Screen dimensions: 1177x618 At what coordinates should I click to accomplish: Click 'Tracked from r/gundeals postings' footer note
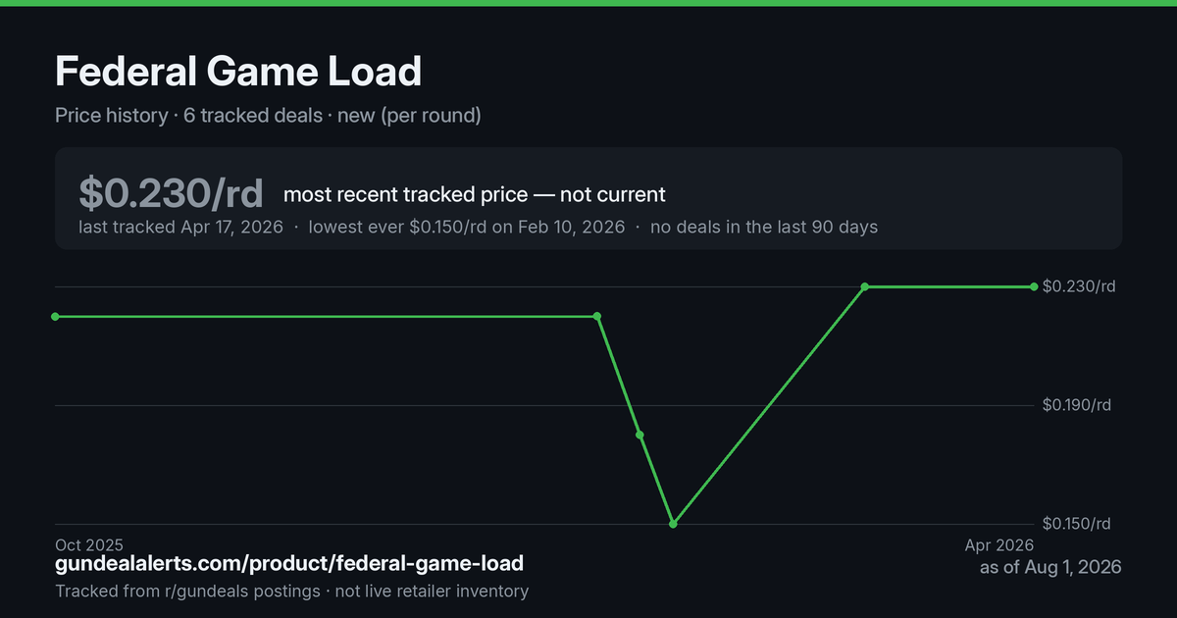[x=187, y=592]
